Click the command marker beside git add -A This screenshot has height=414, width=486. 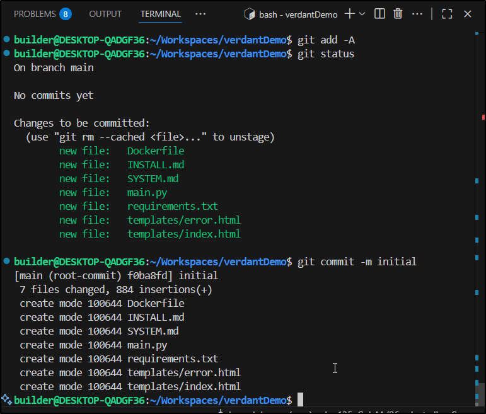6,40
